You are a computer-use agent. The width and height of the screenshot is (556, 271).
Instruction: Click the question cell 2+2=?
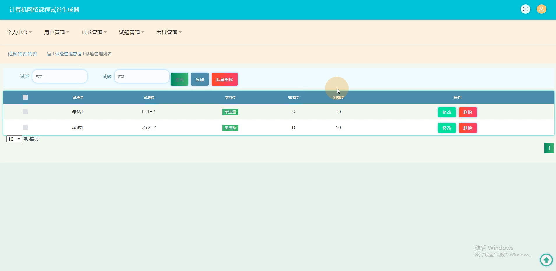pos(149,128)
